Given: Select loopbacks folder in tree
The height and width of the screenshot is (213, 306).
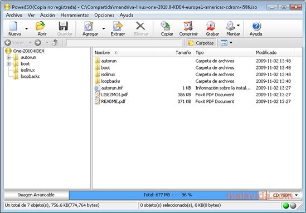Looking at the screenshot, I should pyautogui.click(x=30, y=76).
